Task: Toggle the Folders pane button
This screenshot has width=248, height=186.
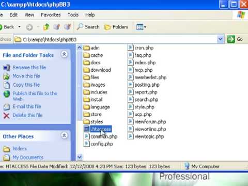Action: 116,27
